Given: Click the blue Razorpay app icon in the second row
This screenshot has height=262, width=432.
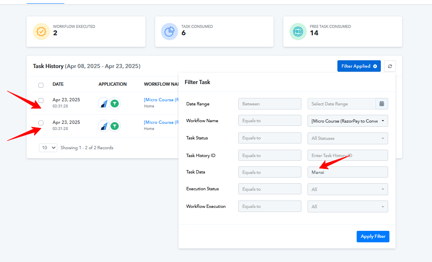Looking at the screenshot, I should pyautogui.click(x=104, y=126).
